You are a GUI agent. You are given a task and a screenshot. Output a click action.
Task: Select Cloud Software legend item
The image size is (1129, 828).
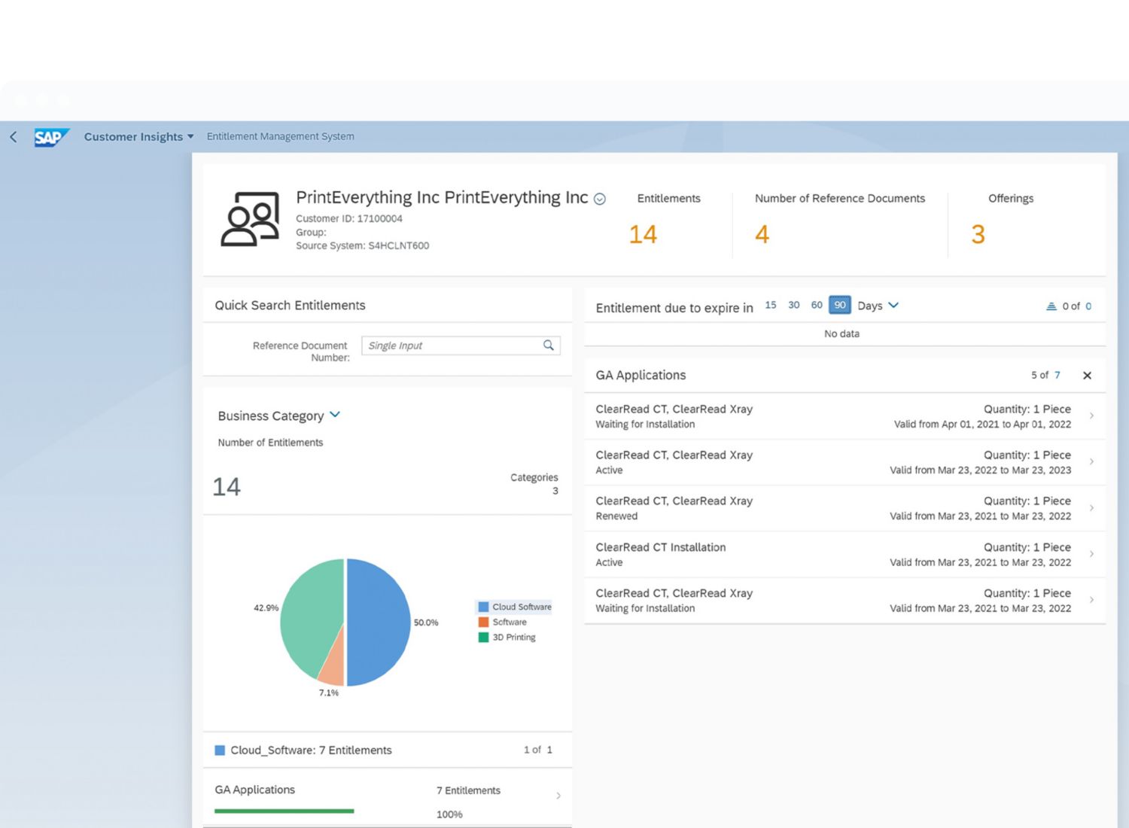click(x=515, y=607)
